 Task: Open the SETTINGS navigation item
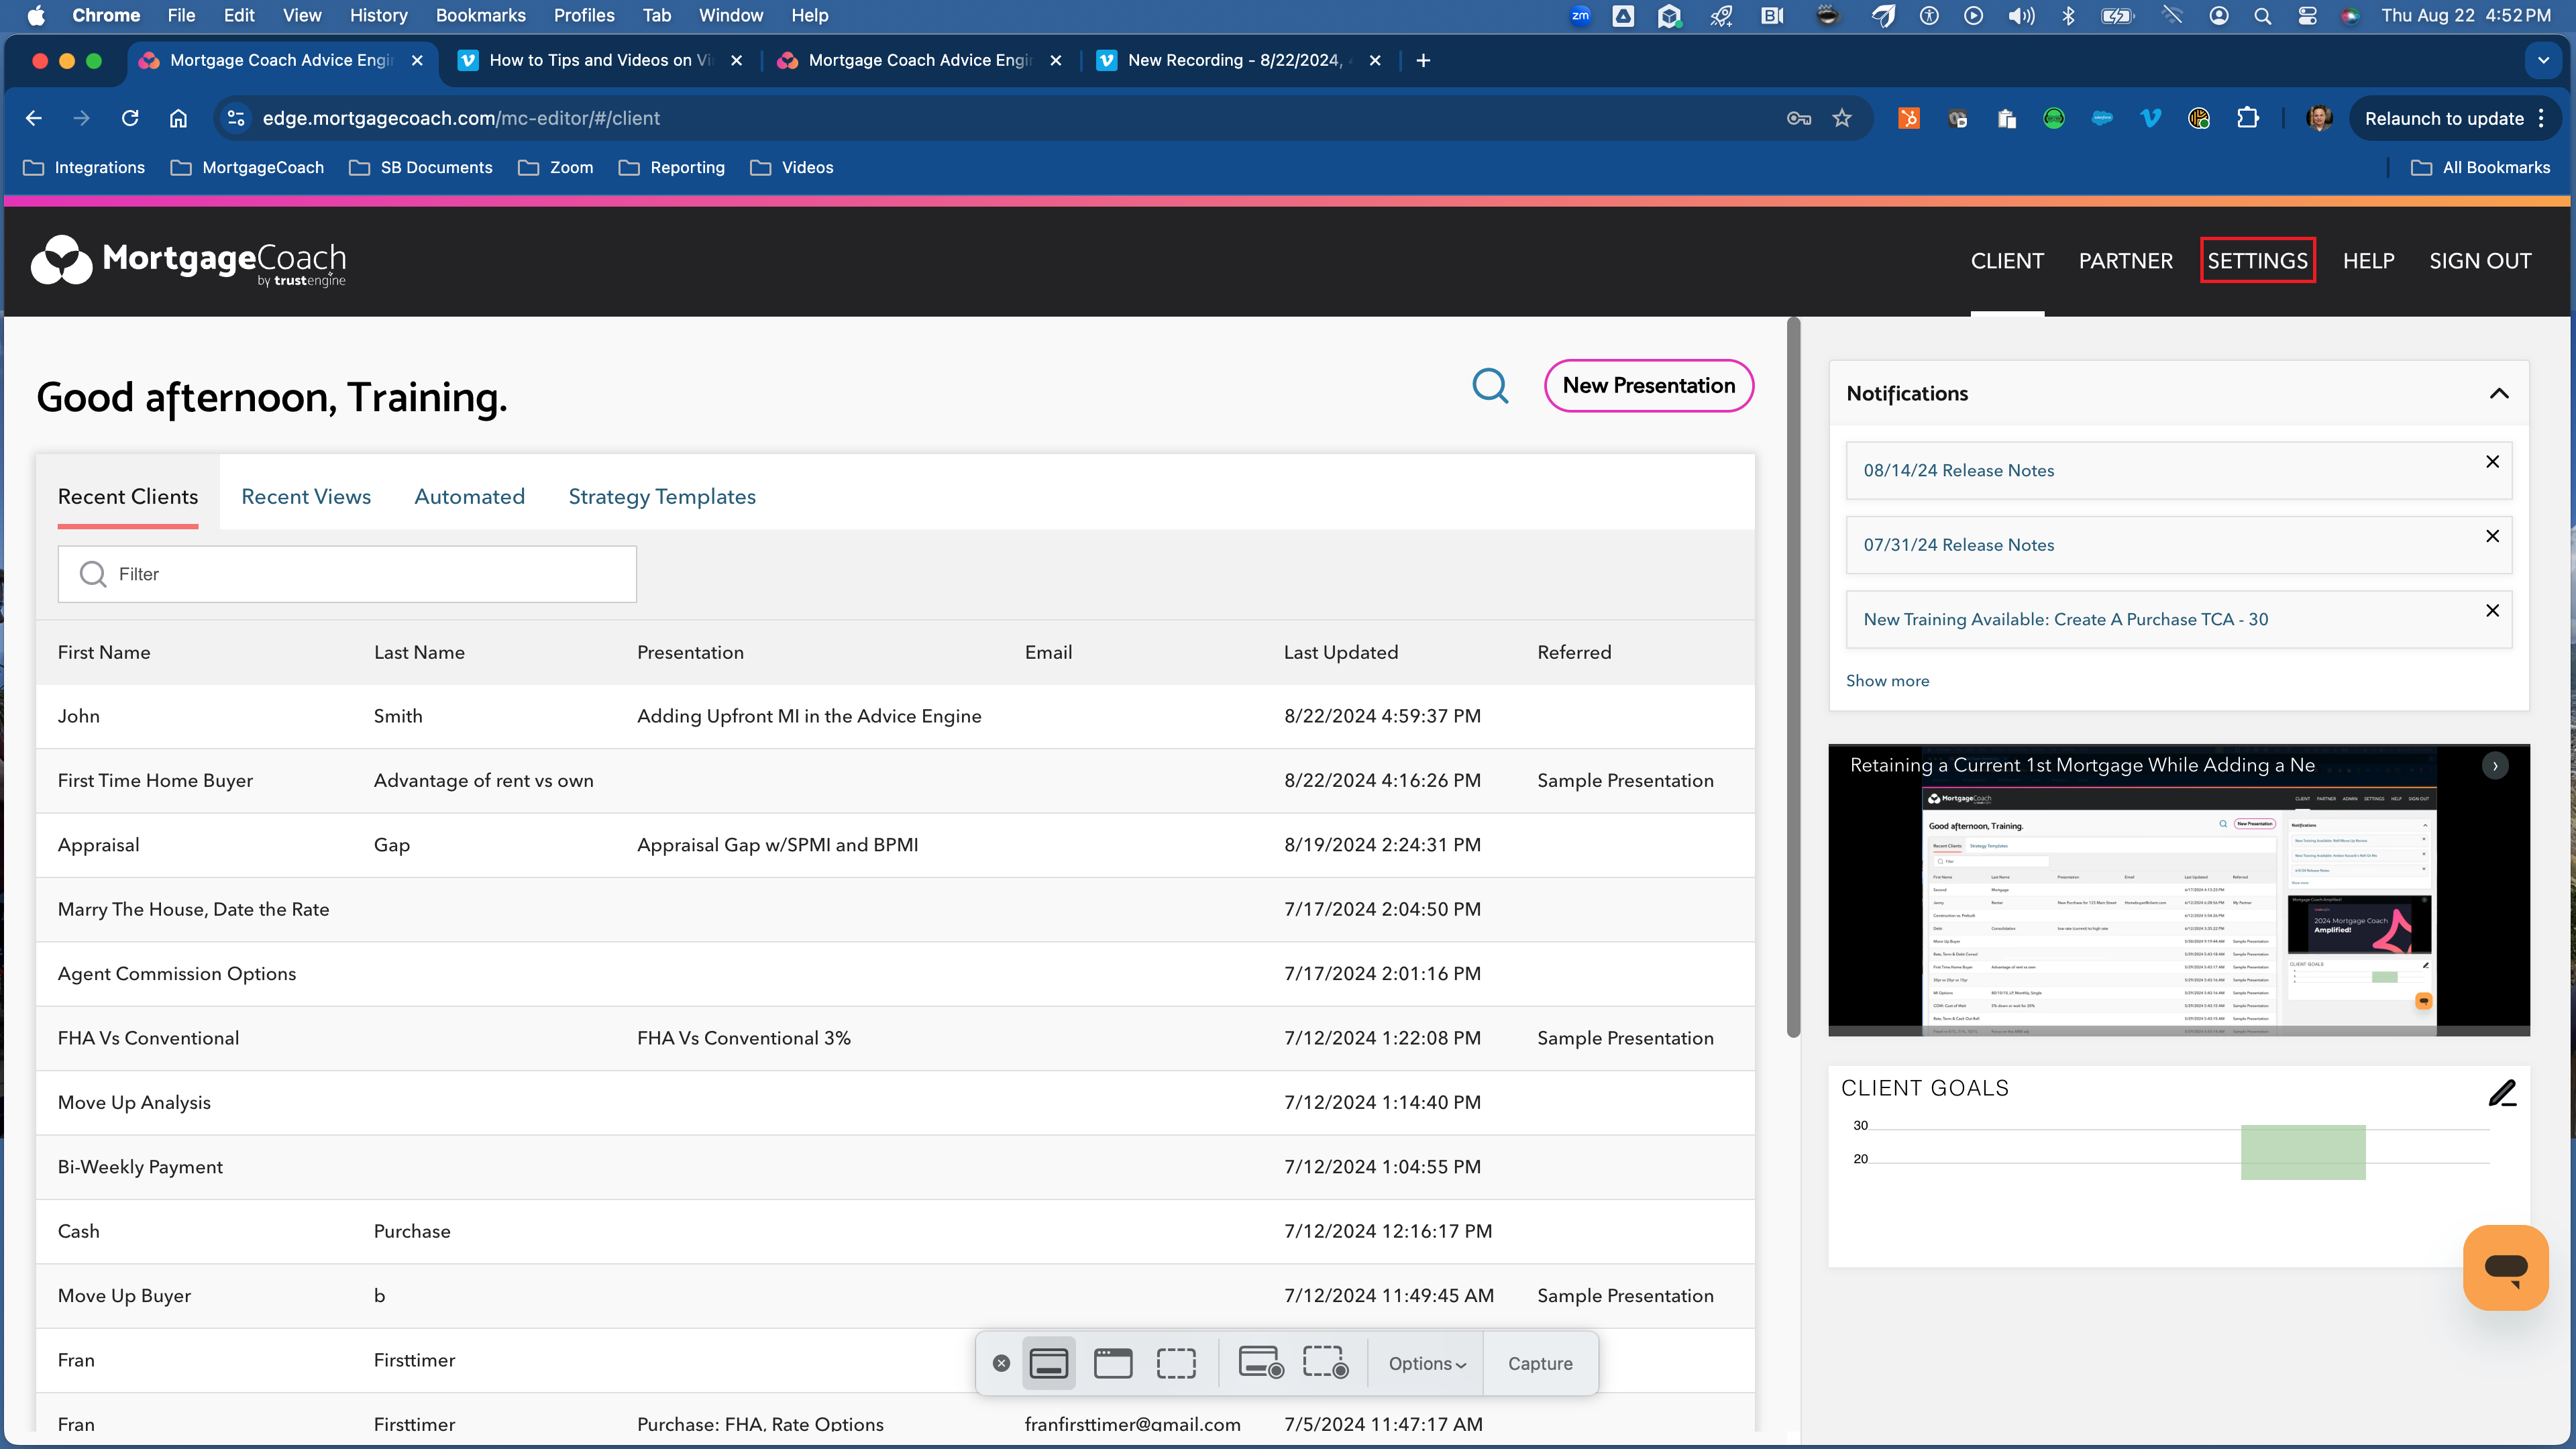[2257, 261]
